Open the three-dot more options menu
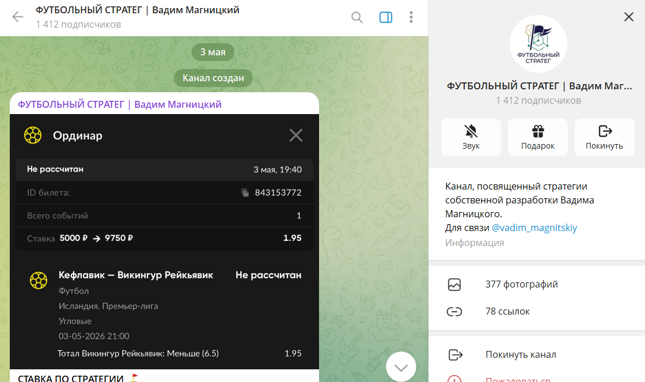 pos(411,17)
